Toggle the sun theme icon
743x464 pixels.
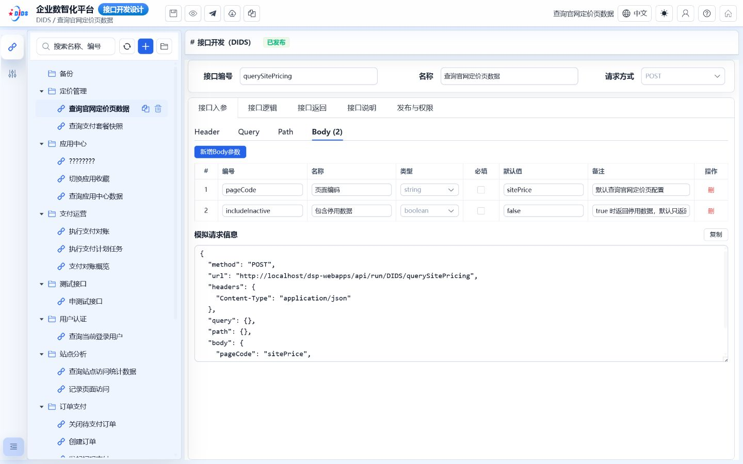[x=664, y=13]
